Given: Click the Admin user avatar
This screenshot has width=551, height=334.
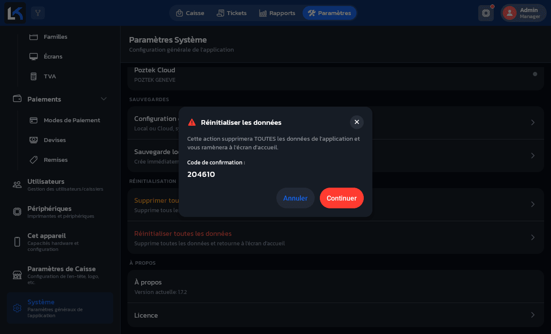Looking at the screenshot, I should click(x=510, y=13).
